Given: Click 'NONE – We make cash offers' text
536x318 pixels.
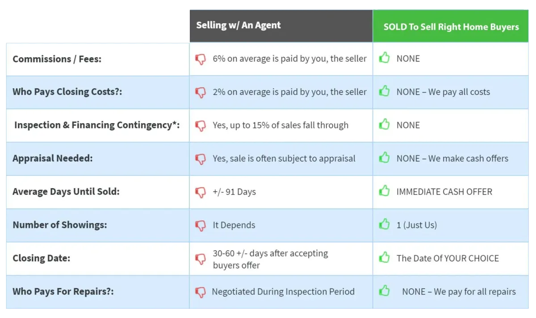Looking at the screenshot, I should (x=452, y=158).
